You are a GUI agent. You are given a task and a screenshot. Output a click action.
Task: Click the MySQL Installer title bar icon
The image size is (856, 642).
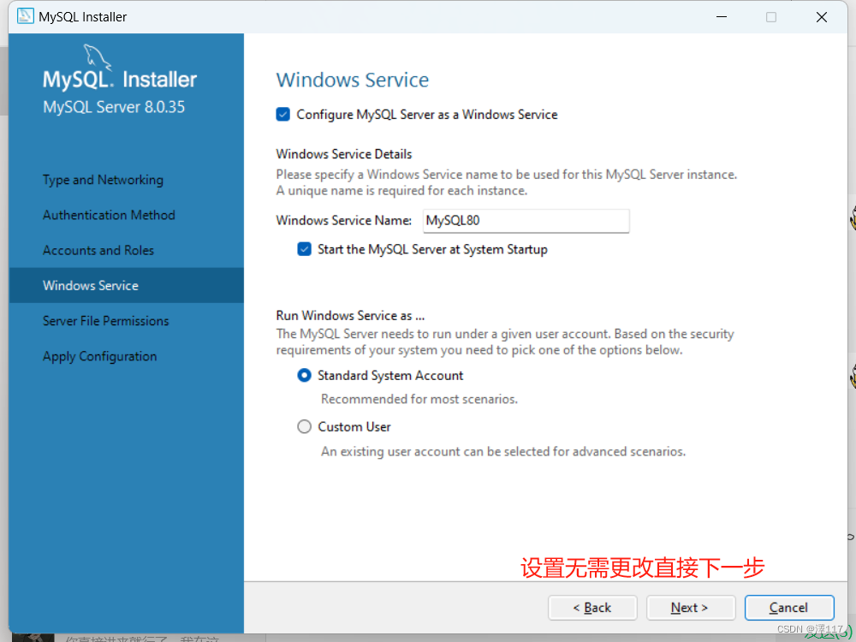coord(25,16)
